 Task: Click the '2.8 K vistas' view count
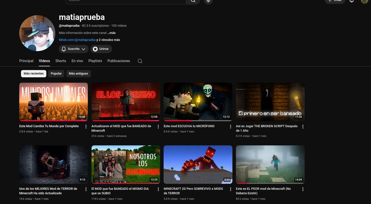tap(26, 132)
